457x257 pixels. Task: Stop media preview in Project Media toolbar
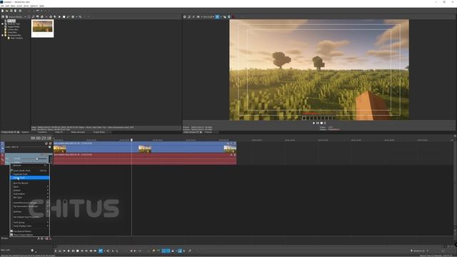[64, 17]
